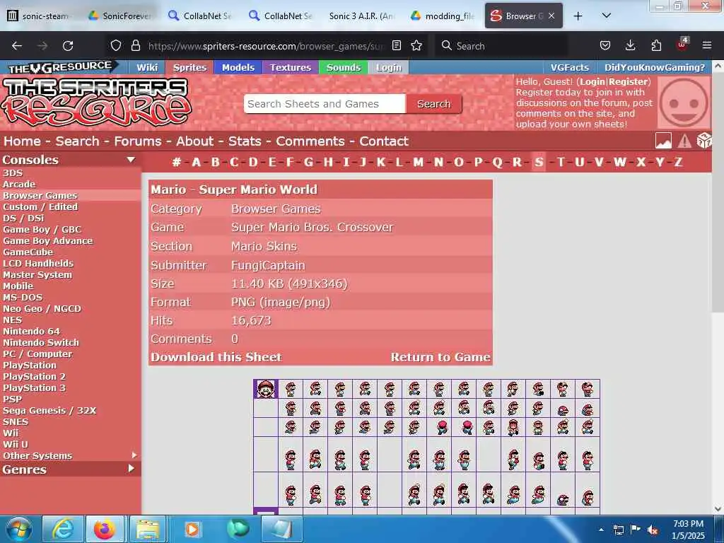Open the Stats menu link
Viewport: 724px width, 543px height.
pos(245,141)
